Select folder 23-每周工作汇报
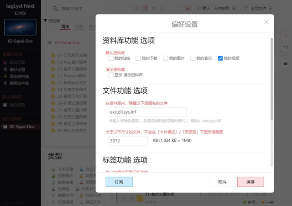 (x=72, y=96)
